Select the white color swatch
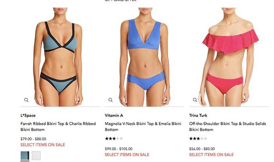 click(36, 155)
